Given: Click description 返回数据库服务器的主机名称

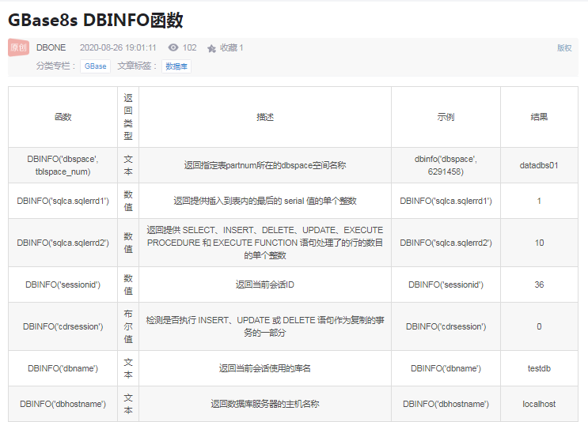Looking at the screenshot, I should (x=265, y=404).
